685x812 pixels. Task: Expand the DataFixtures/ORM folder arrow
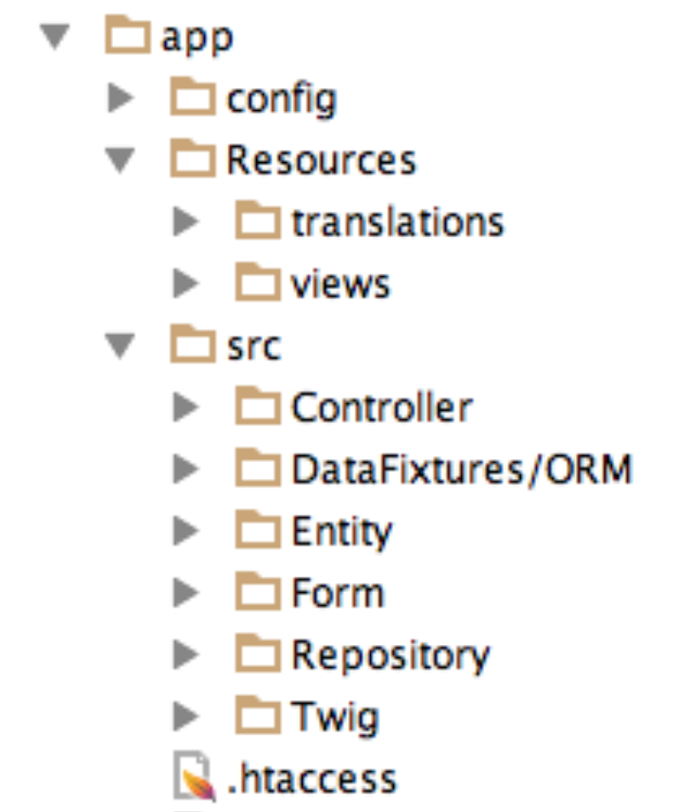pos(184,469)
